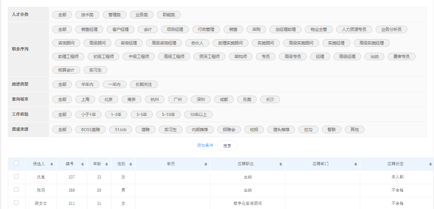Select 长期关注 under 跟进类型

coord(143,84)
